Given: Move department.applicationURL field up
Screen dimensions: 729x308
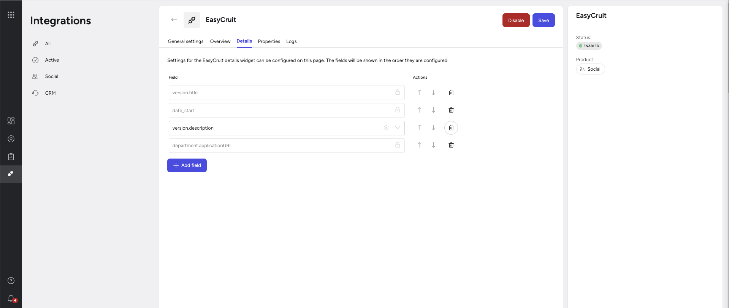Looking at the screenshot, I should pyautogui.click(x=420, y=145).
